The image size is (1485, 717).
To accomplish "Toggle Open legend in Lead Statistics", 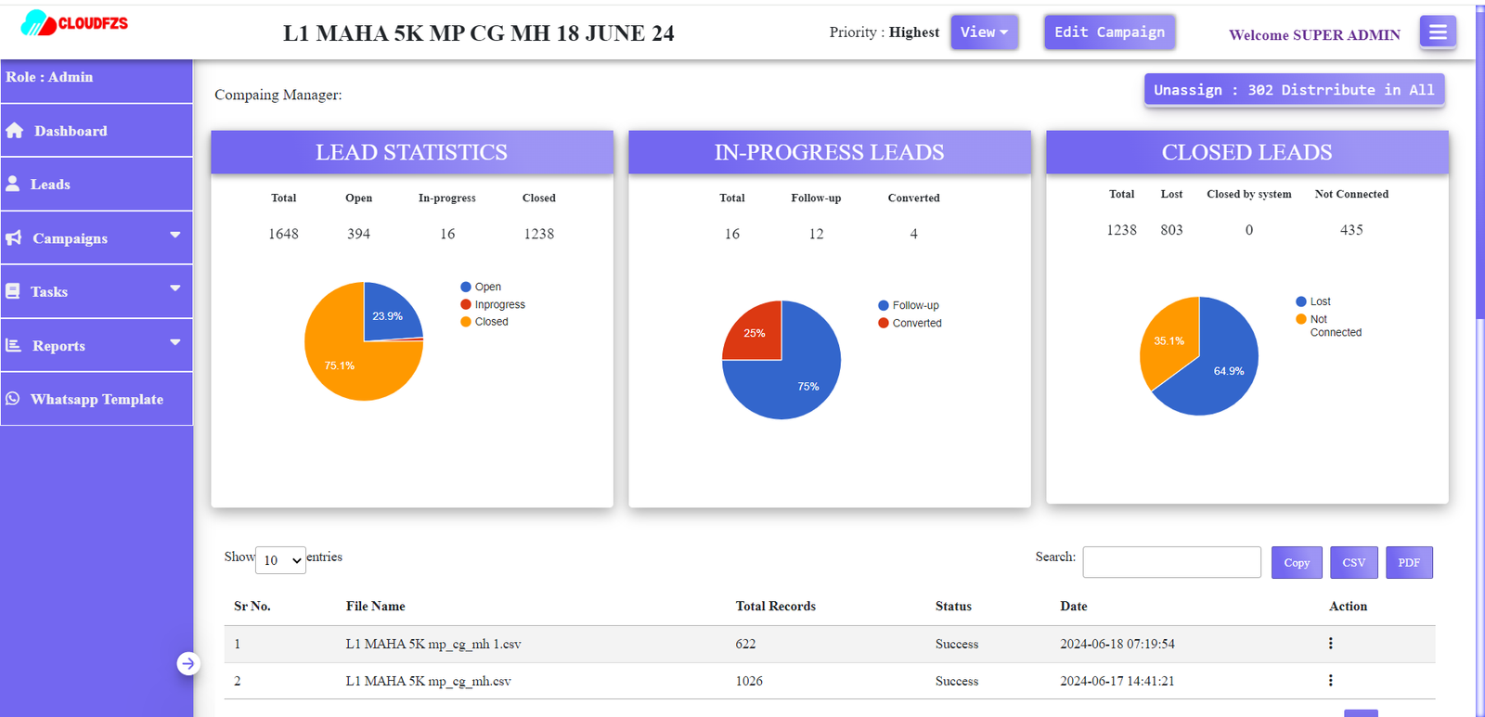I will (481, 287).
